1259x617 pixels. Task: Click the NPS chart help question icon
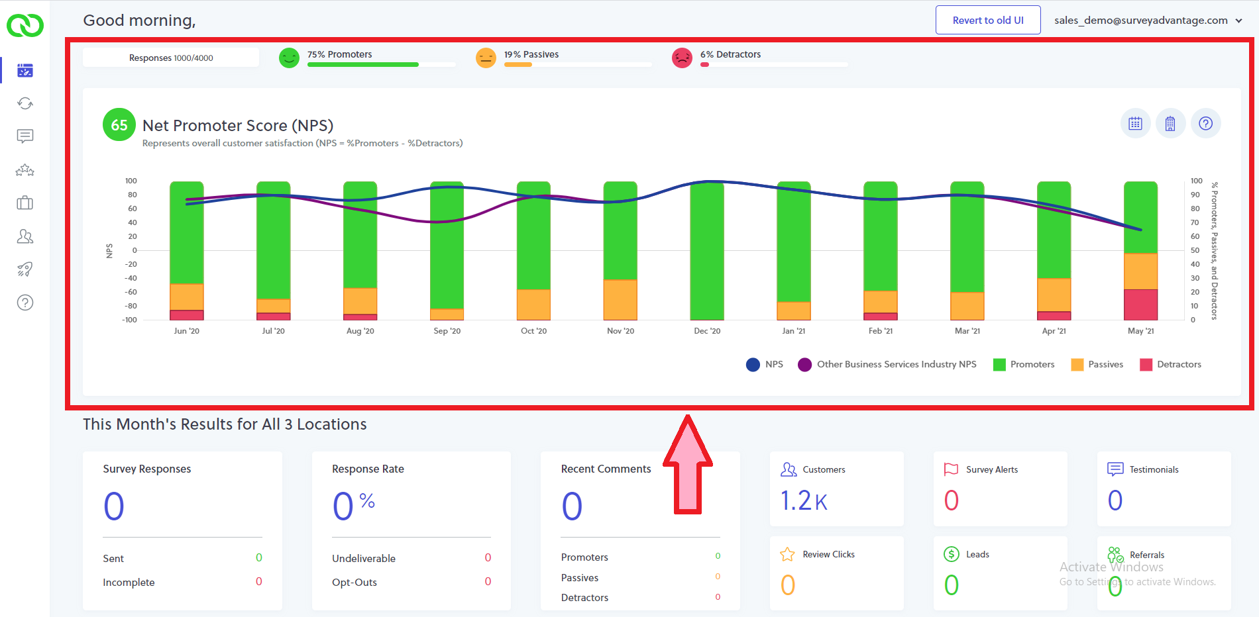point(1206,124)
